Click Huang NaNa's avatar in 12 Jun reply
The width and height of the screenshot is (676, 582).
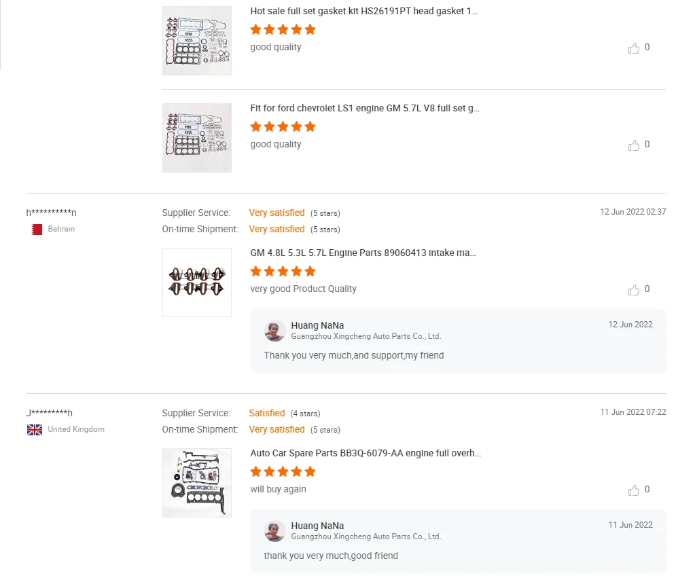275,331
